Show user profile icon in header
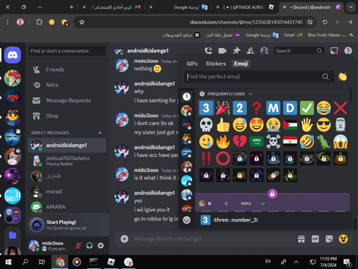 pyautogui.click(x=264, y=51)
